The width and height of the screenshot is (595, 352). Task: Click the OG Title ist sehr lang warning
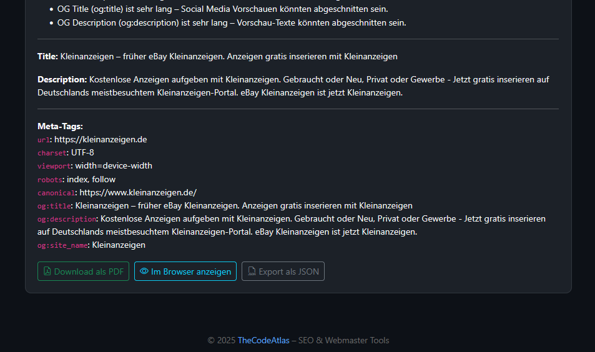pyautogui.click(x=222, y=9)
